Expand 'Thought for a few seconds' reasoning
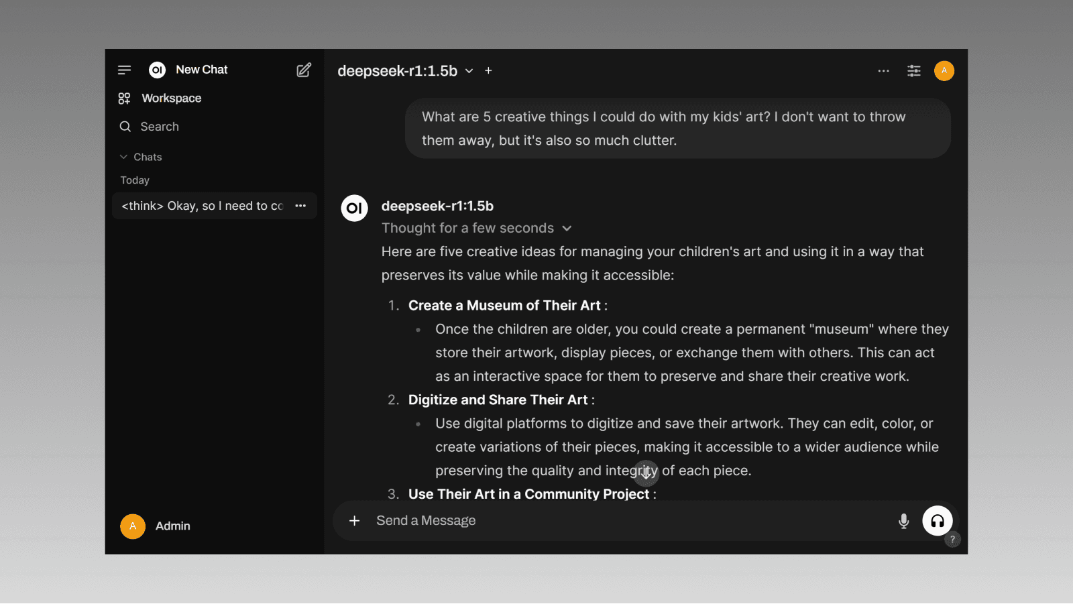 pyautogui.click(x=477, y=228)
